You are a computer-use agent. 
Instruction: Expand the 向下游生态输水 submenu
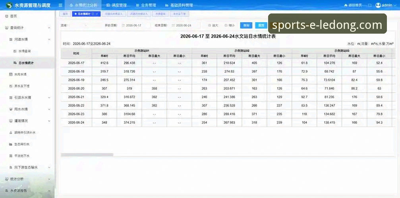(x=49, y=168)
